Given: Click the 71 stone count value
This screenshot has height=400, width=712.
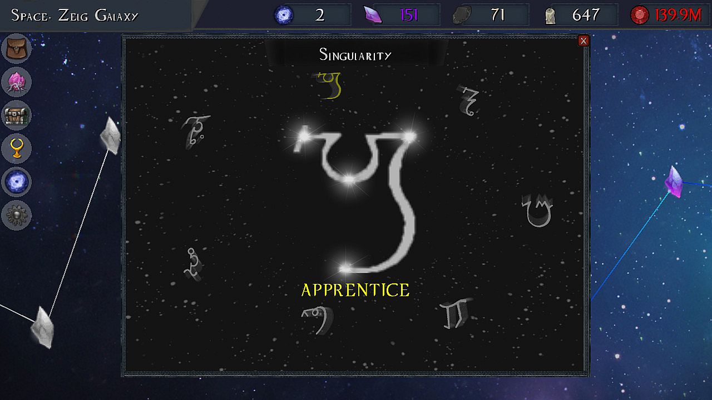Looking at the screenshot, I should point(498,15).
